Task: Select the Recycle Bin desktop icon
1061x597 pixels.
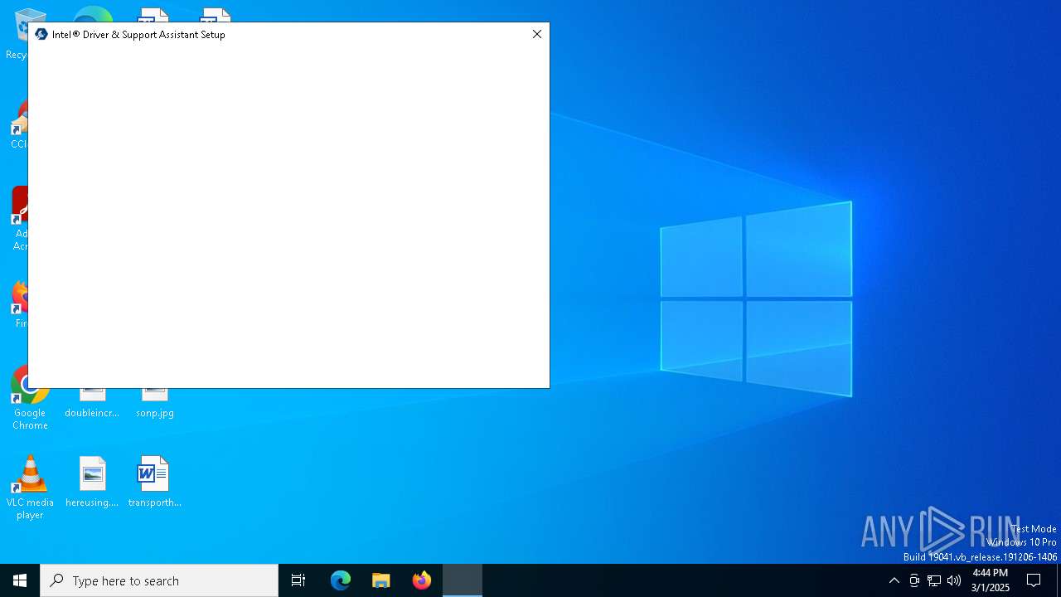Action: pos(17,35)
